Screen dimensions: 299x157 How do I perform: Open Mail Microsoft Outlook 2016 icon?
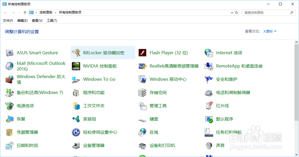tap(9, 66)
